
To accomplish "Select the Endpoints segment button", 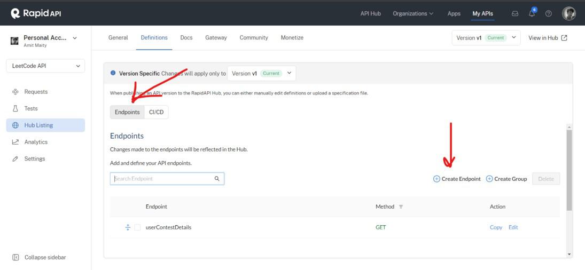I will pos(127,112).
